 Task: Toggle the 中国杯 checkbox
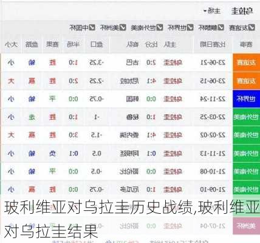(92, 27)
